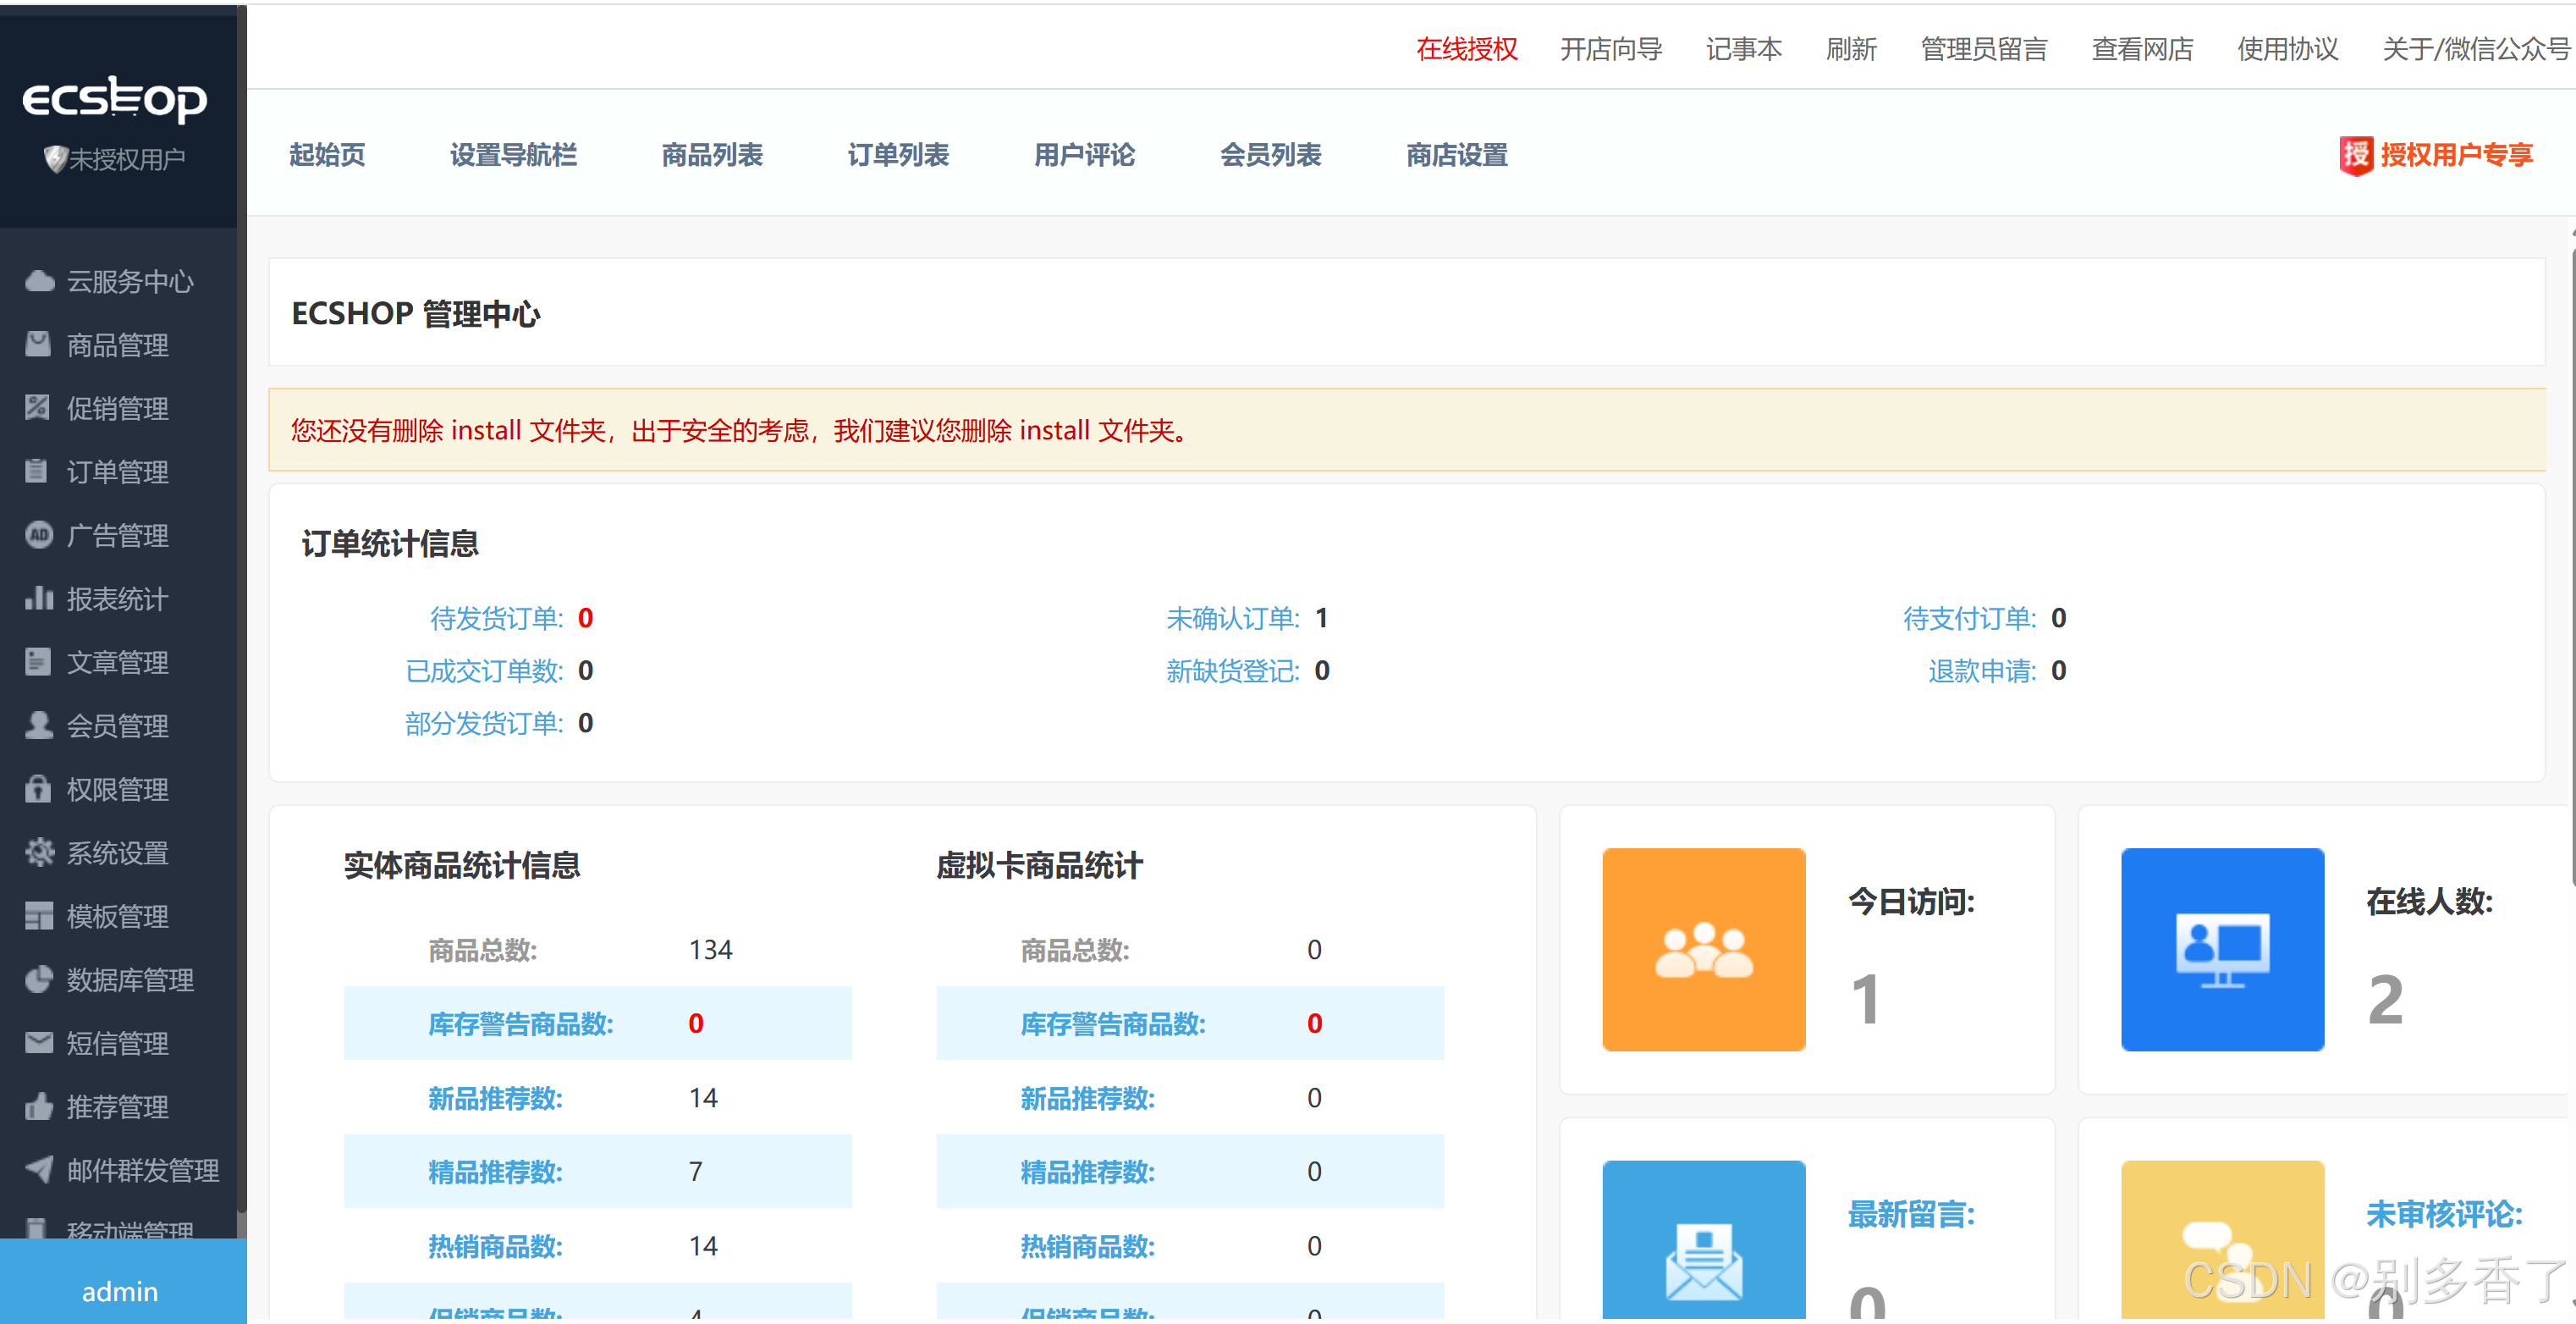Click the 邮件群发管理 paper plane icon
2576x1324 pixels.
[x=39, y=1169]
